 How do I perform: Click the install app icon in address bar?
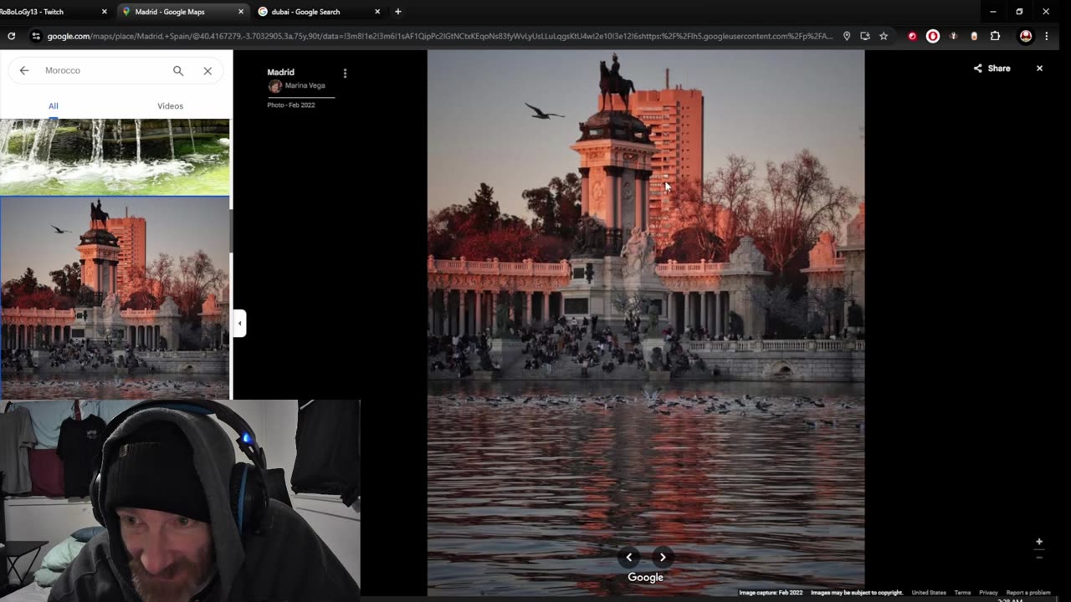pyautogui.click(x=865, y=36)
